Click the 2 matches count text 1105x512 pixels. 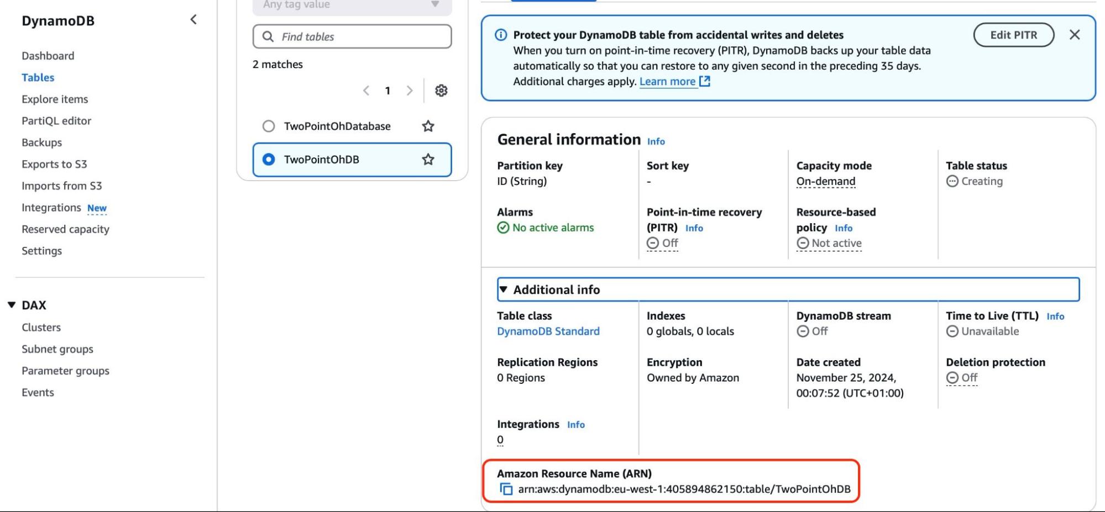(277, 64)
